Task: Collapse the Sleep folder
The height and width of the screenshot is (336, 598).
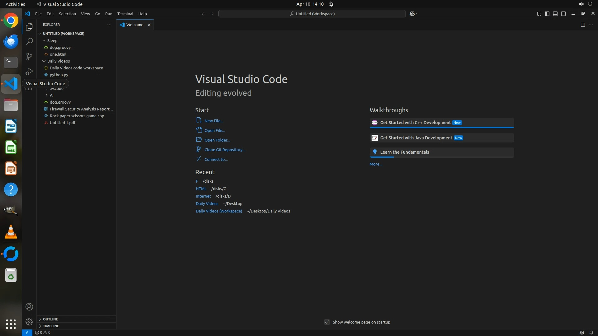Action: pyautogui.click(x=52, y=40)
